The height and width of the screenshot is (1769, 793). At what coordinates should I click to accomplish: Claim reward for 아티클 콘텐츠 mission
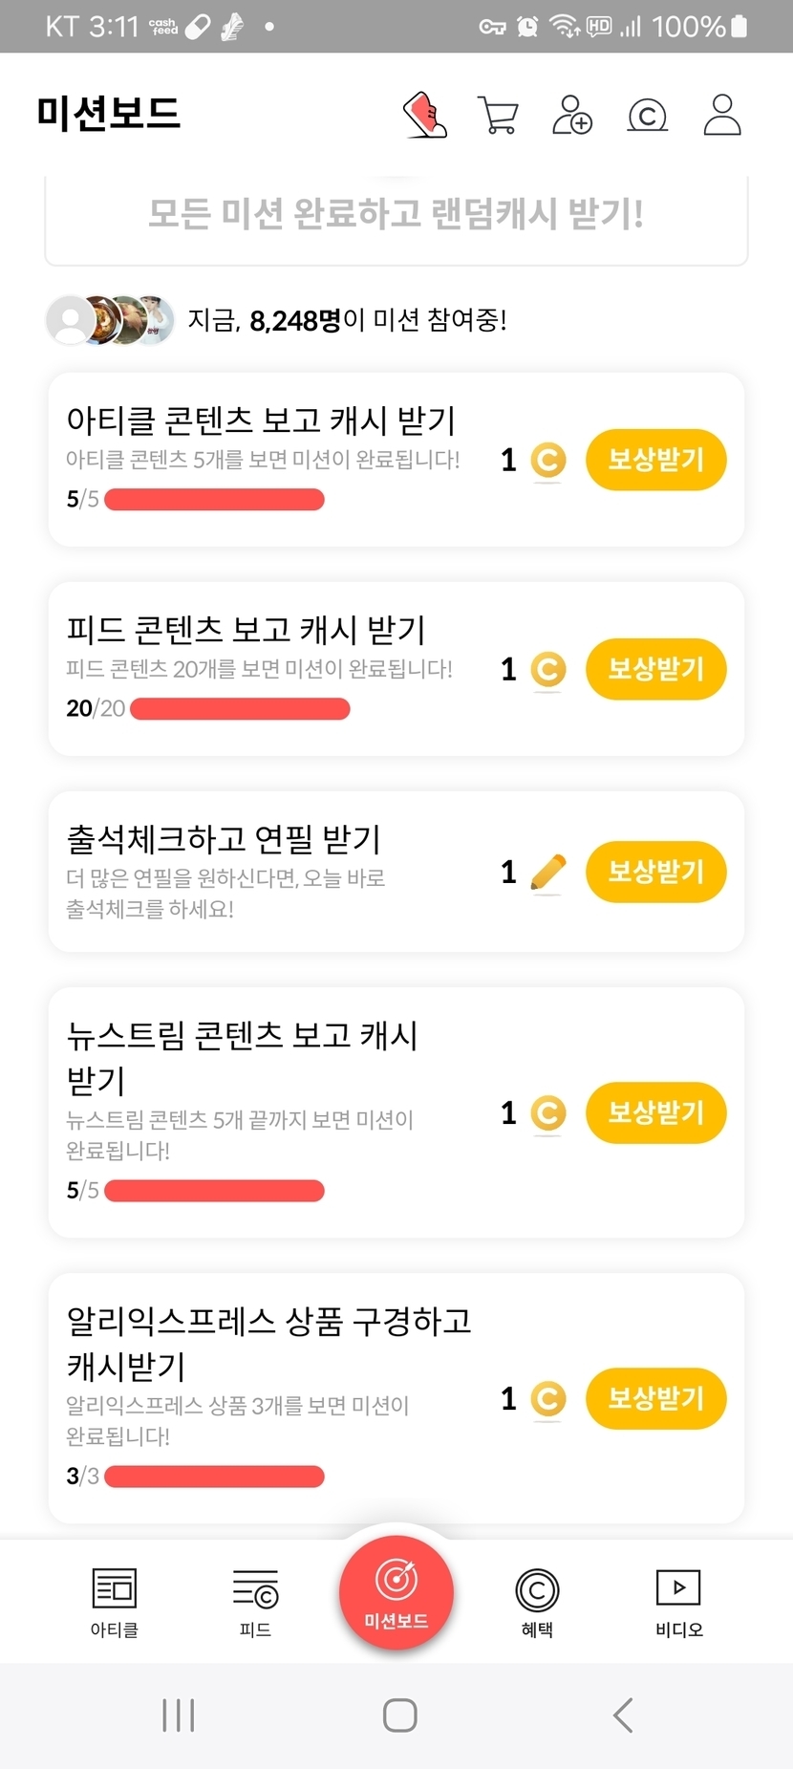655,460
